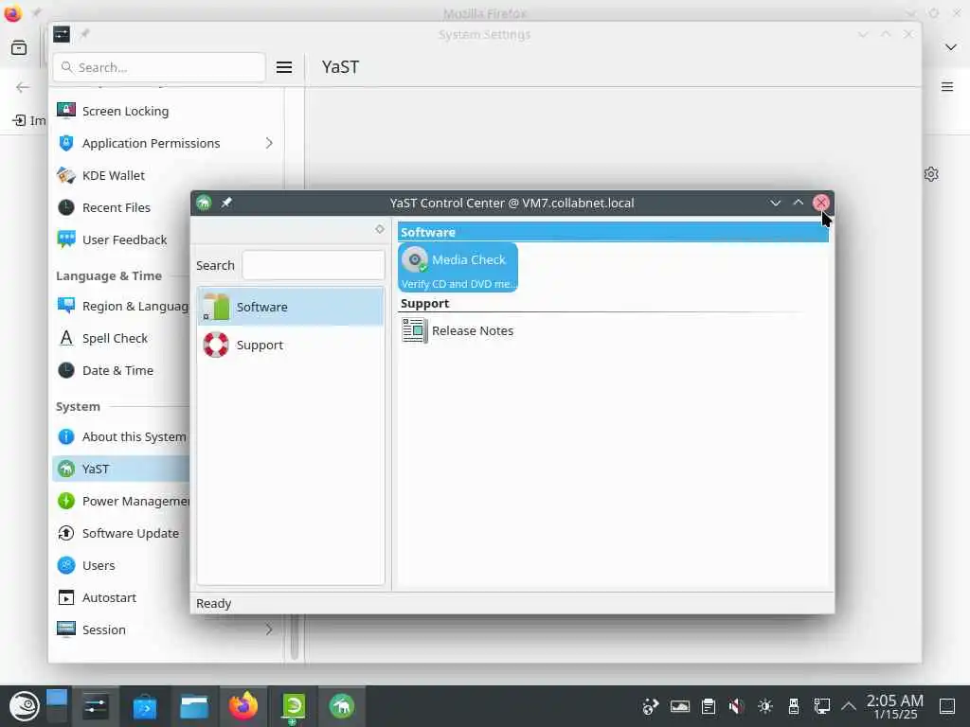Open Discover software center in taskbar
The image size is (970, 727).
[x=145, y=706]
